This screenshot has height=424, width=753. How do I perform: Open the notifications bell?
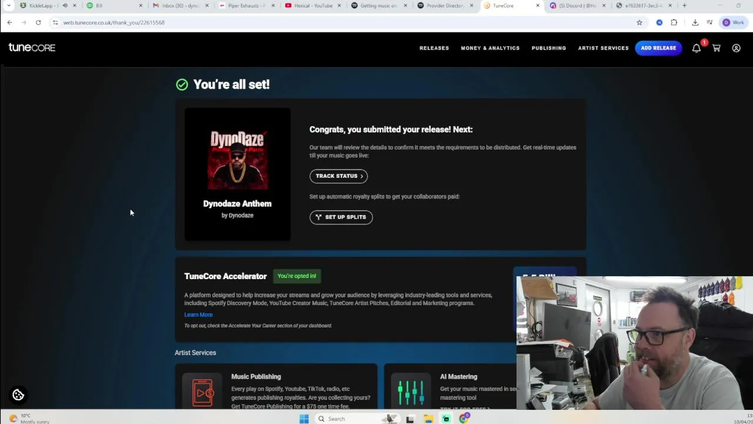coord(697,48)
